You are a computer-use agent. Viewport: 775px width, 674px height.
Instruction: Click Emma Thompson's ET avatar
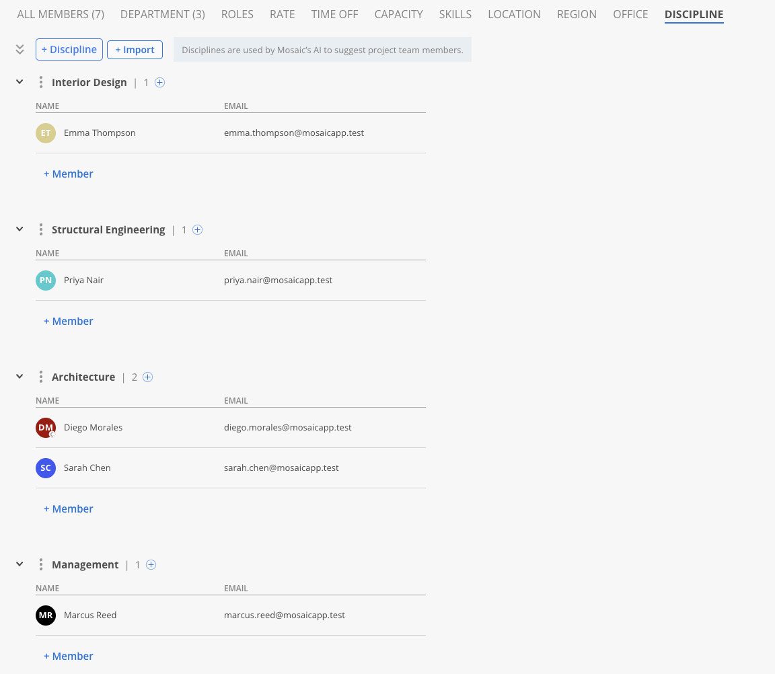46,133
